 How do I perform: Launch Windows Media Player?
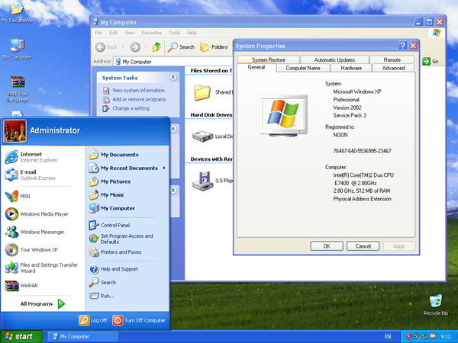pyautogui.click(x=37, y=213)
